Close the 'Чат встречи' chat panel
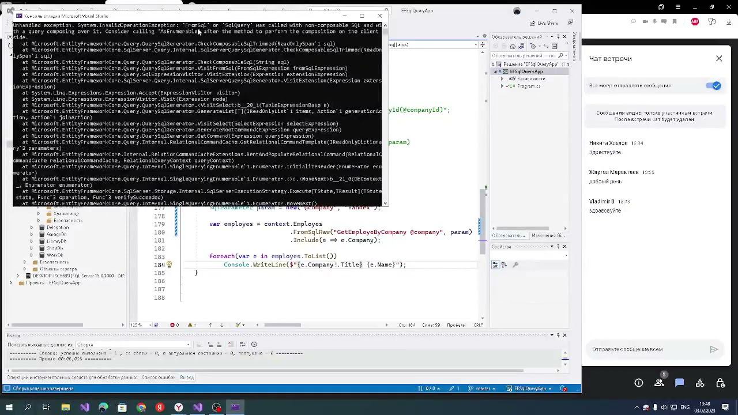The width and height of the screenshot is (738, 415). pyautogui.click(x=719, y=58)
